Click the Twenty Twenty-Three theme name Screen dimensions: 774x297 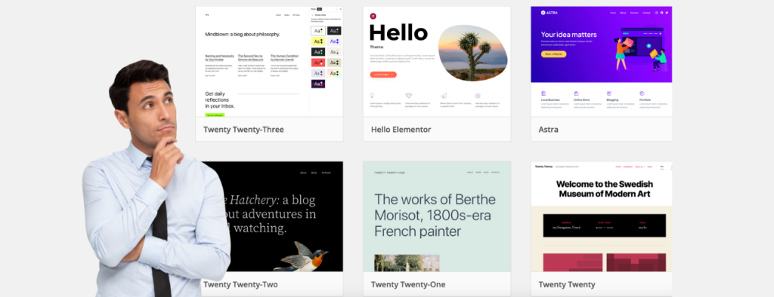click(243, 130)
